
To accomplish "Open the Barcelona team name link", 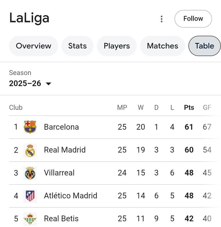I will click(x=61, y=127).
